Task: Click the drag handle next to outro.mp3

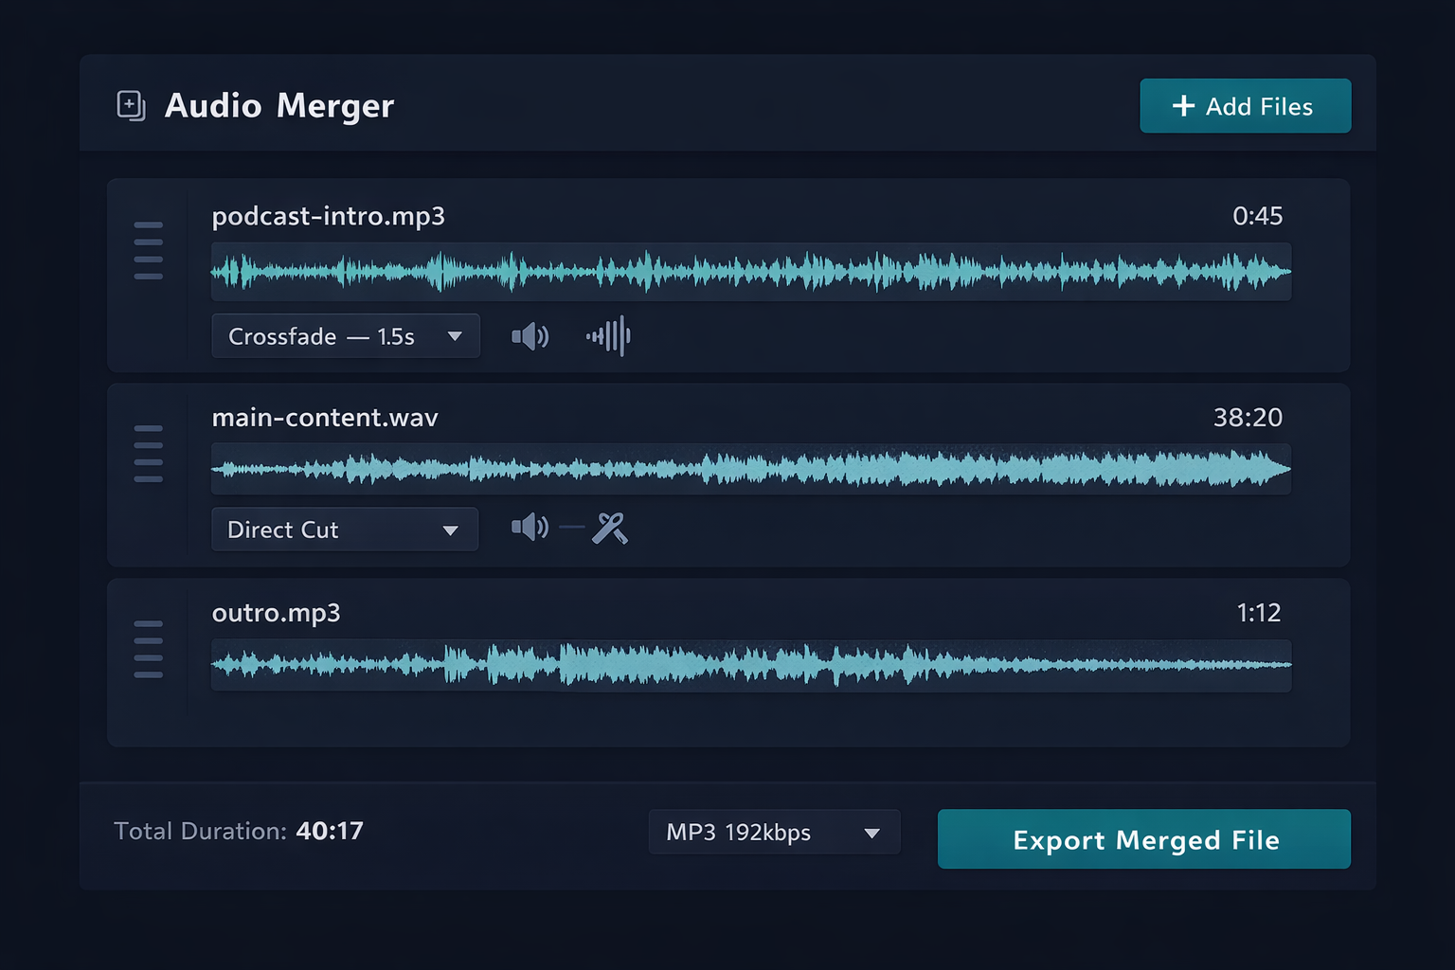Action: pos(148,645)
